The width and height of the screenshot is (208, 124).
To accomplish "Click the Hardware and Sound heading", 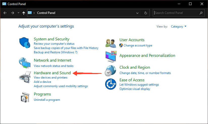I will (52, 73).
